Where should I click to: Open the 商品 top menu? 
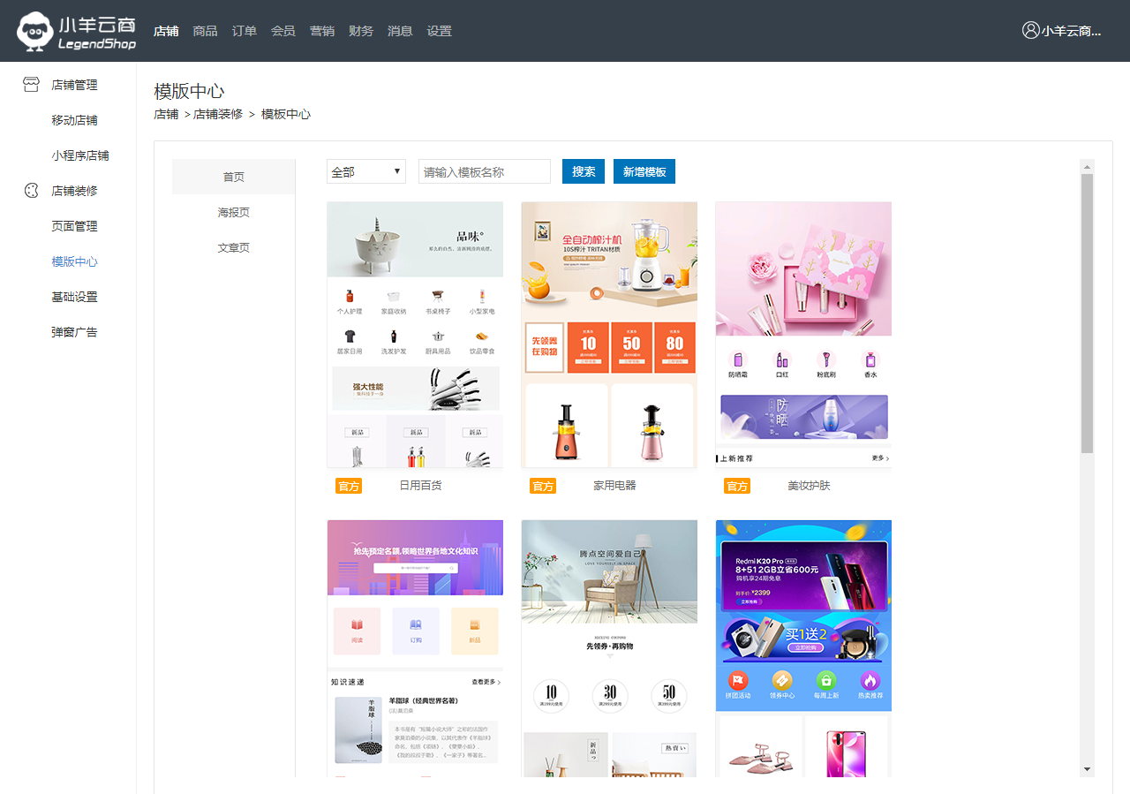(205, 31)
